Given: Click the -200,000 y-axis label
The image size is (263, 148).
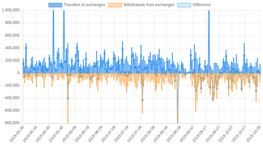Looking at the screenshot, I should point(12,85).
